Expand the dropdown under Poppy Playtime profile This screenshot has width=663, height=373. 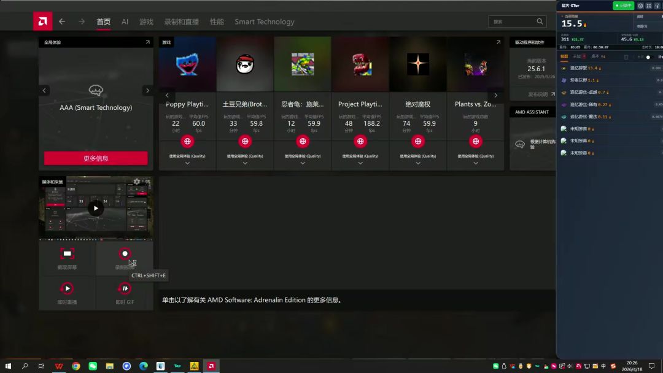pyautogui.click(x=187, y=163)
